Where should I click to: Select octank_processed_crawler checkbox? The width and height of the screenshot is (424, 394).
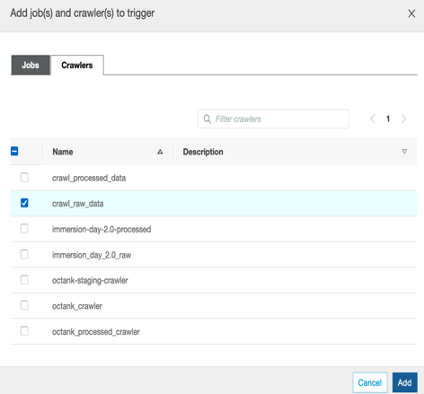pyautogui.click(x=24, y=331)
